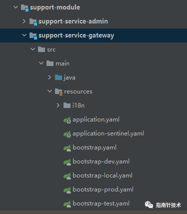Collapse the resources folder chevron

pos(49,91)
